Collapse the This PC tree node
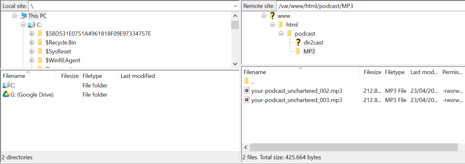Viewport: 465px width, 164px height. pos(15,16)
